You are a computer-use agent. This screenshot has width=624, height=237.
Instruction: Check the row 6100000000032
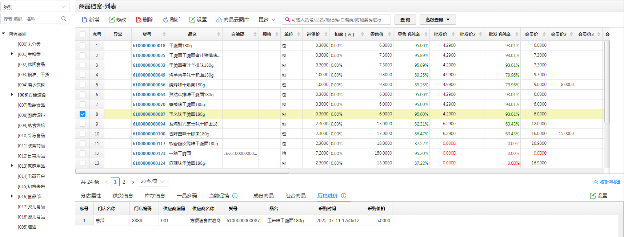[83, 65]
